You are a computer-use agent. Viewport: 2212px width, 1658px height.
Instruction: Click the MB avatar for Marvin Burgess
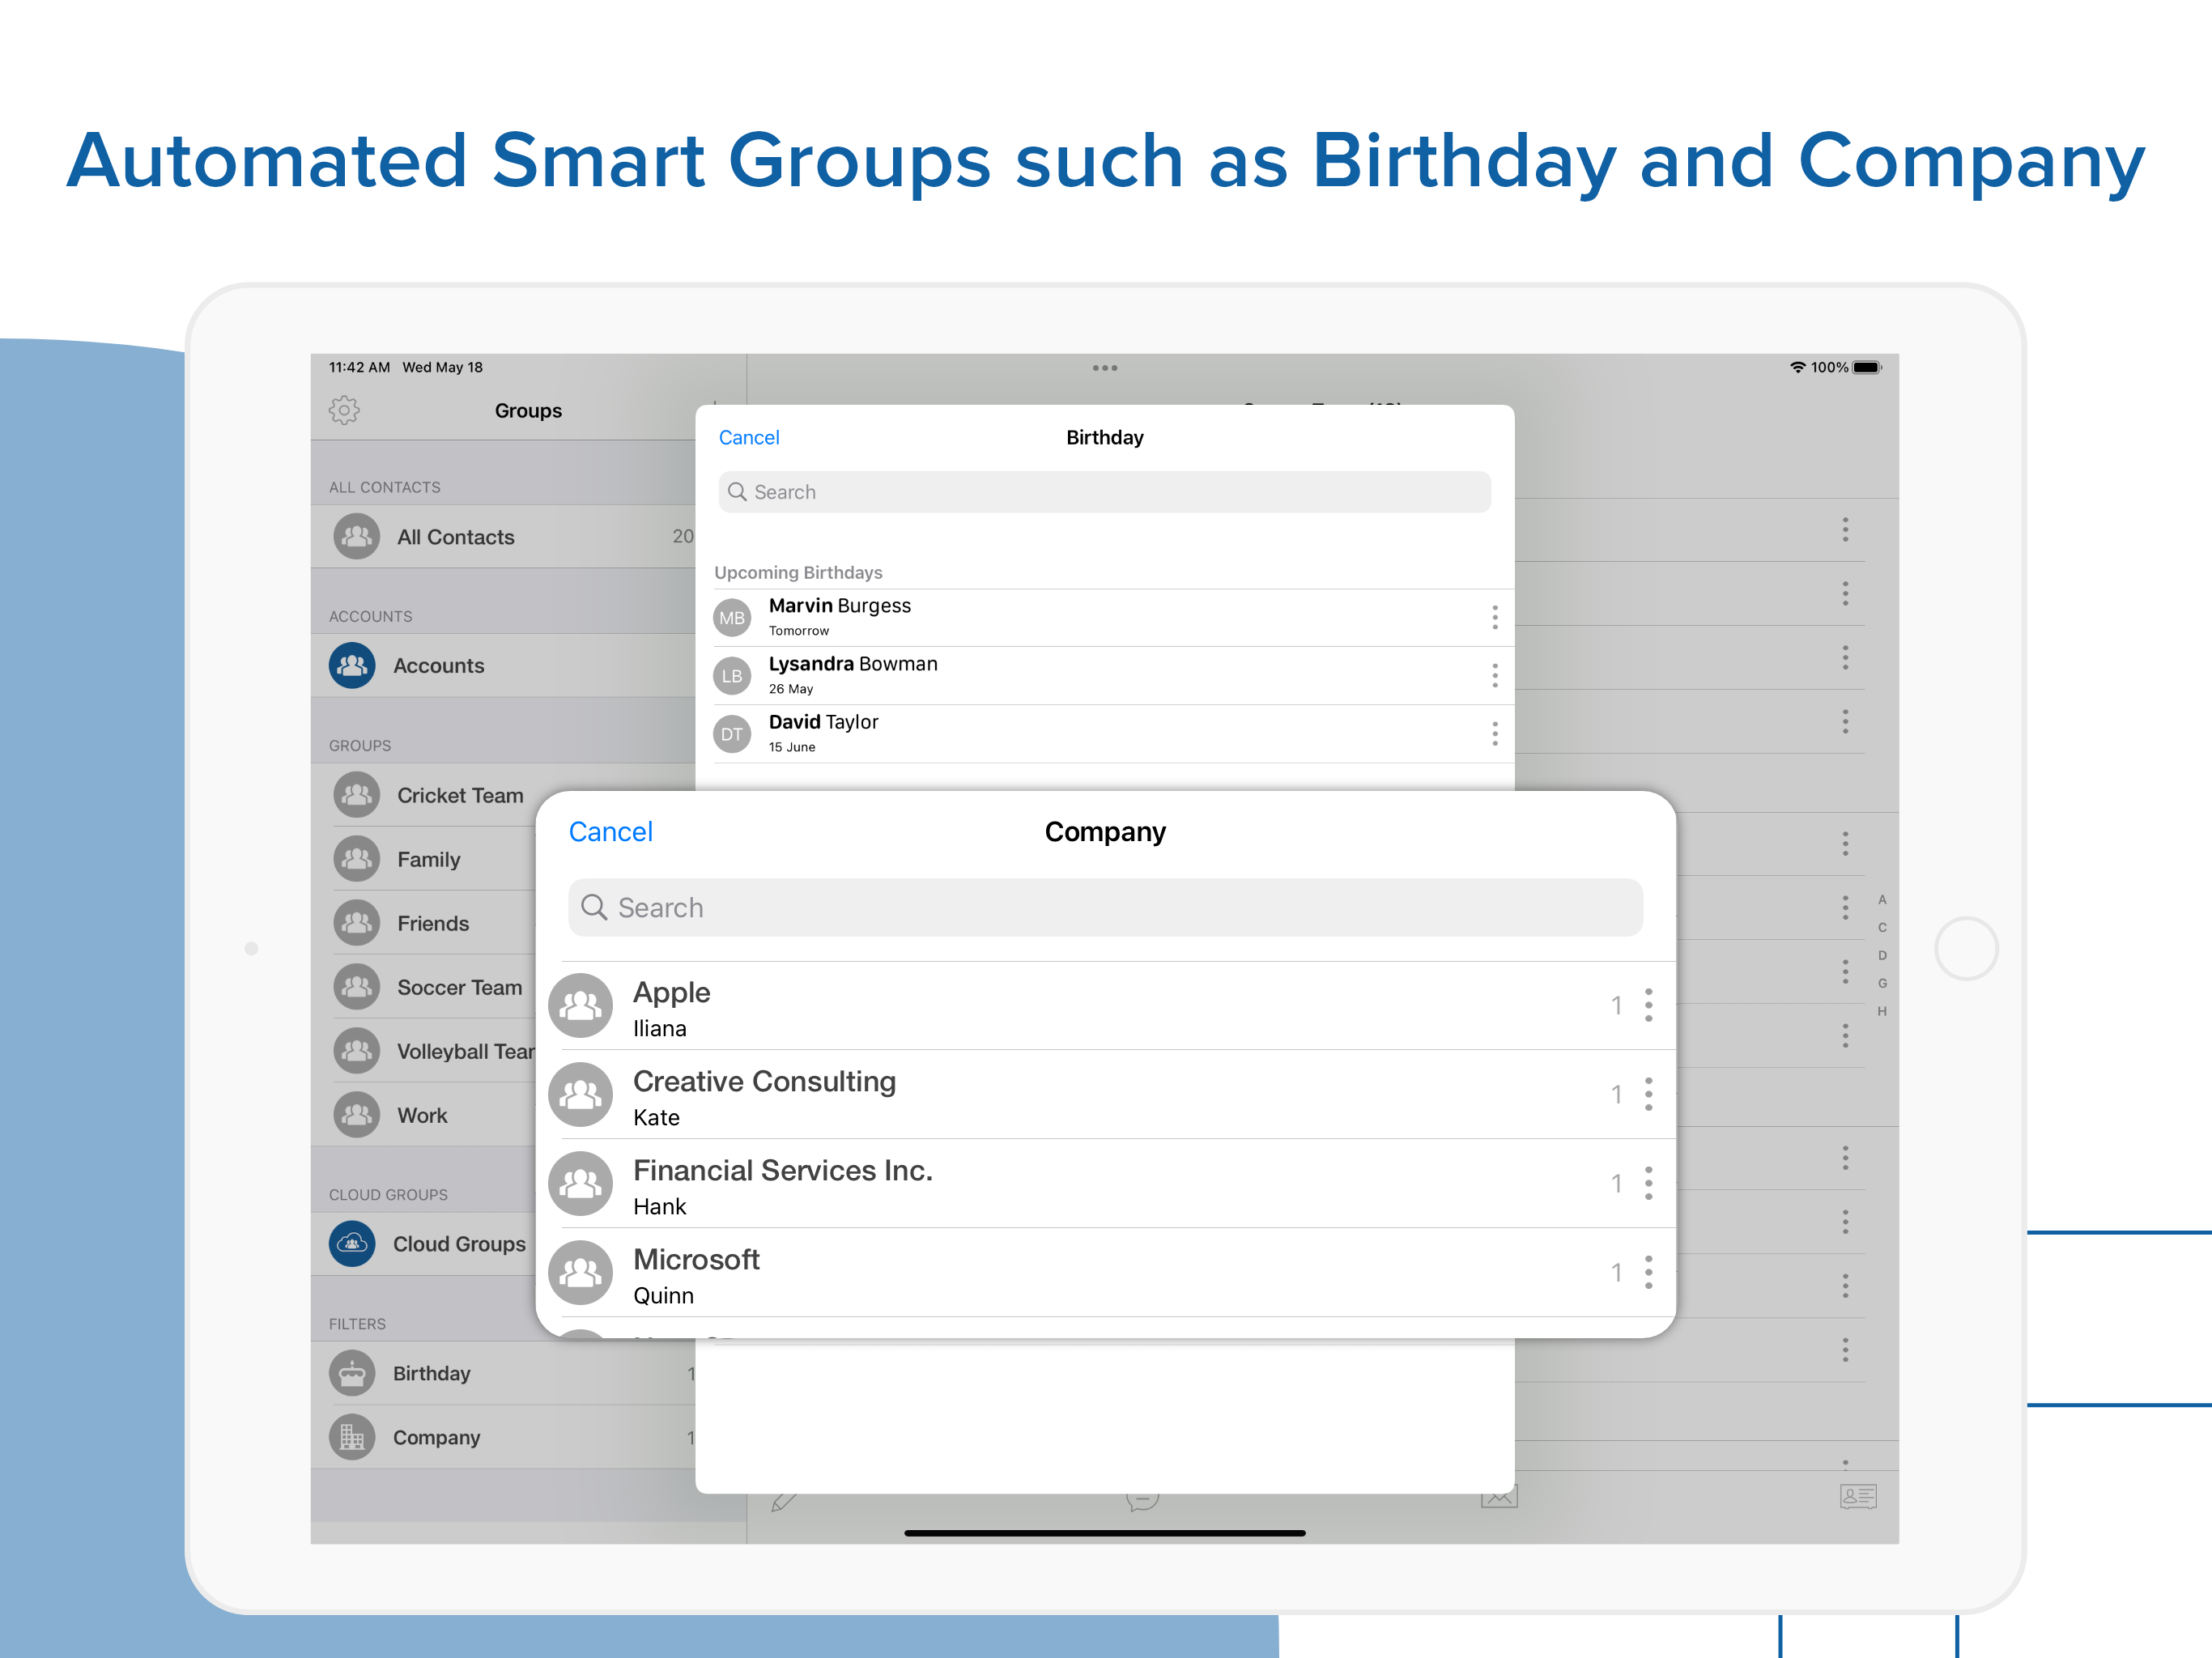pos(732,618)
